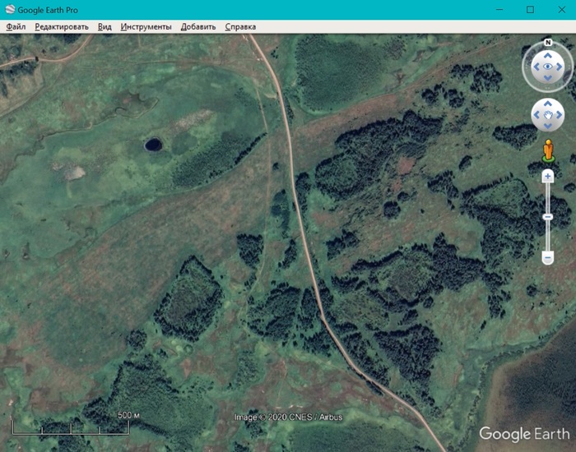Click the hand icon in move joystick
Image resolution: width=576 pixels, height=452 pixels.
tap(548, 115)
